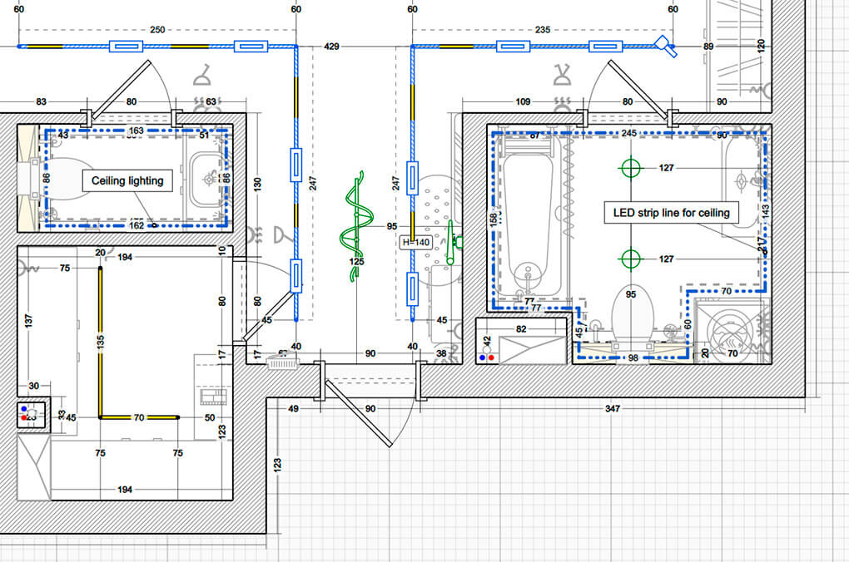Click the green wall fixture beside H=140
Screen dimensions: 849x562
point(450,243)
